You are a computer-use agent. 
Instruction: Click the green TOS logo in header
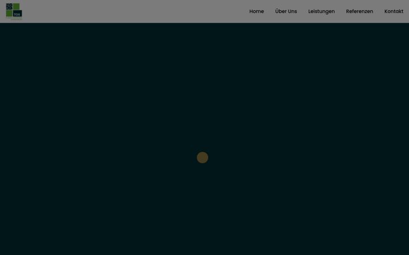(x=14, y=11)
